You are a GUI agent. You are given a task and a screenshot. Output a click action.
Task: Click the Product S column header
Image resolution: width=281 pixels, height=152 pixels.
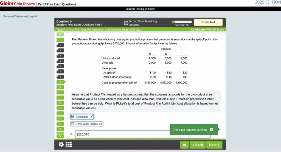166,54
